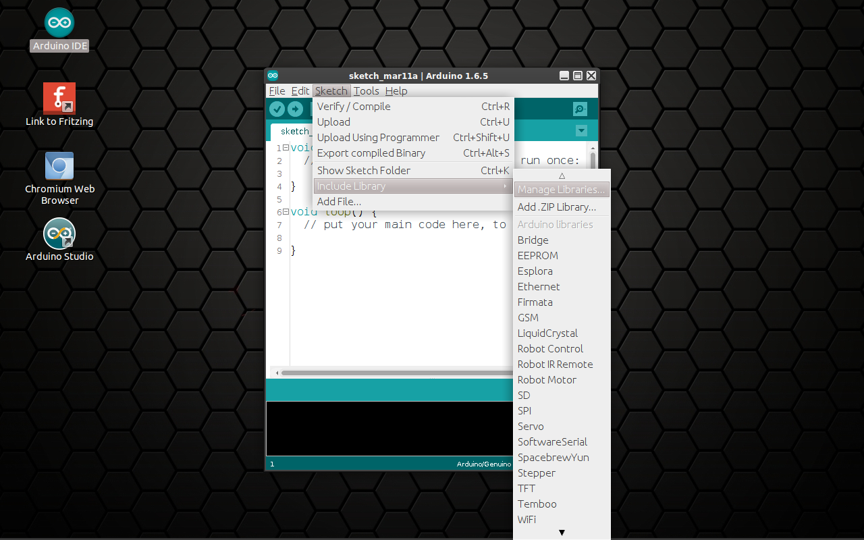Click the Arduino logo in title bar

point(273,76)
